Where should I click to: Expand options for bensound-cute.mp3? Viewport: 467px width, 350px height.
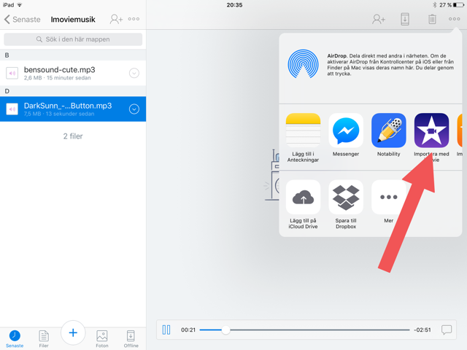(134, 73)
